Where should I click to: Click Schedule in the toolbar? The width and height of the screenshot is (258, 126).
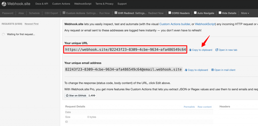[34, 13]
